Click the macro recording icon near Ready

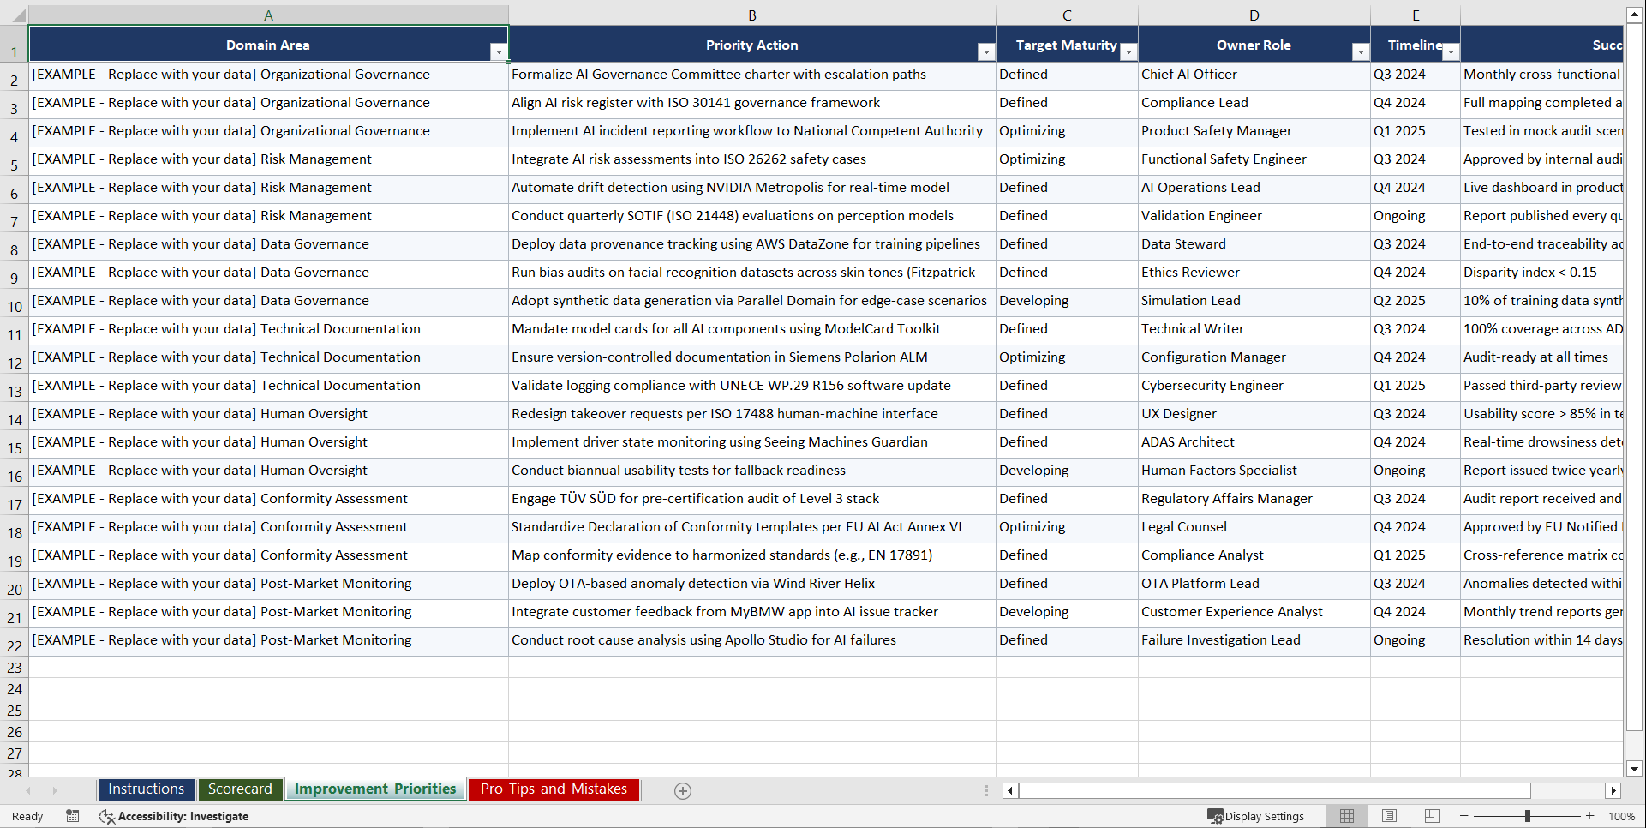click(73, 816)
